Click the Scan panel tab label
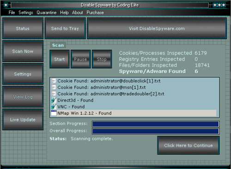231x169 pixels. 58,45
